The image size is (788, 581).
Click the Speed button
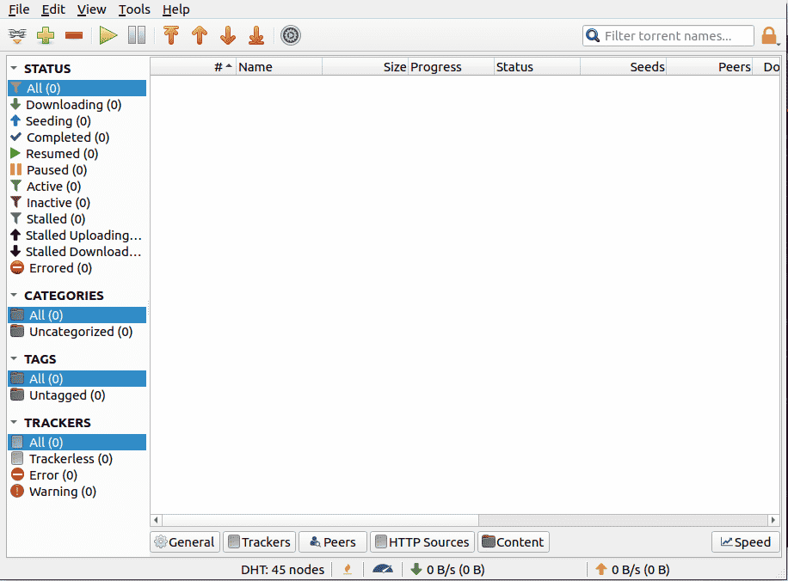coord(745,541)
